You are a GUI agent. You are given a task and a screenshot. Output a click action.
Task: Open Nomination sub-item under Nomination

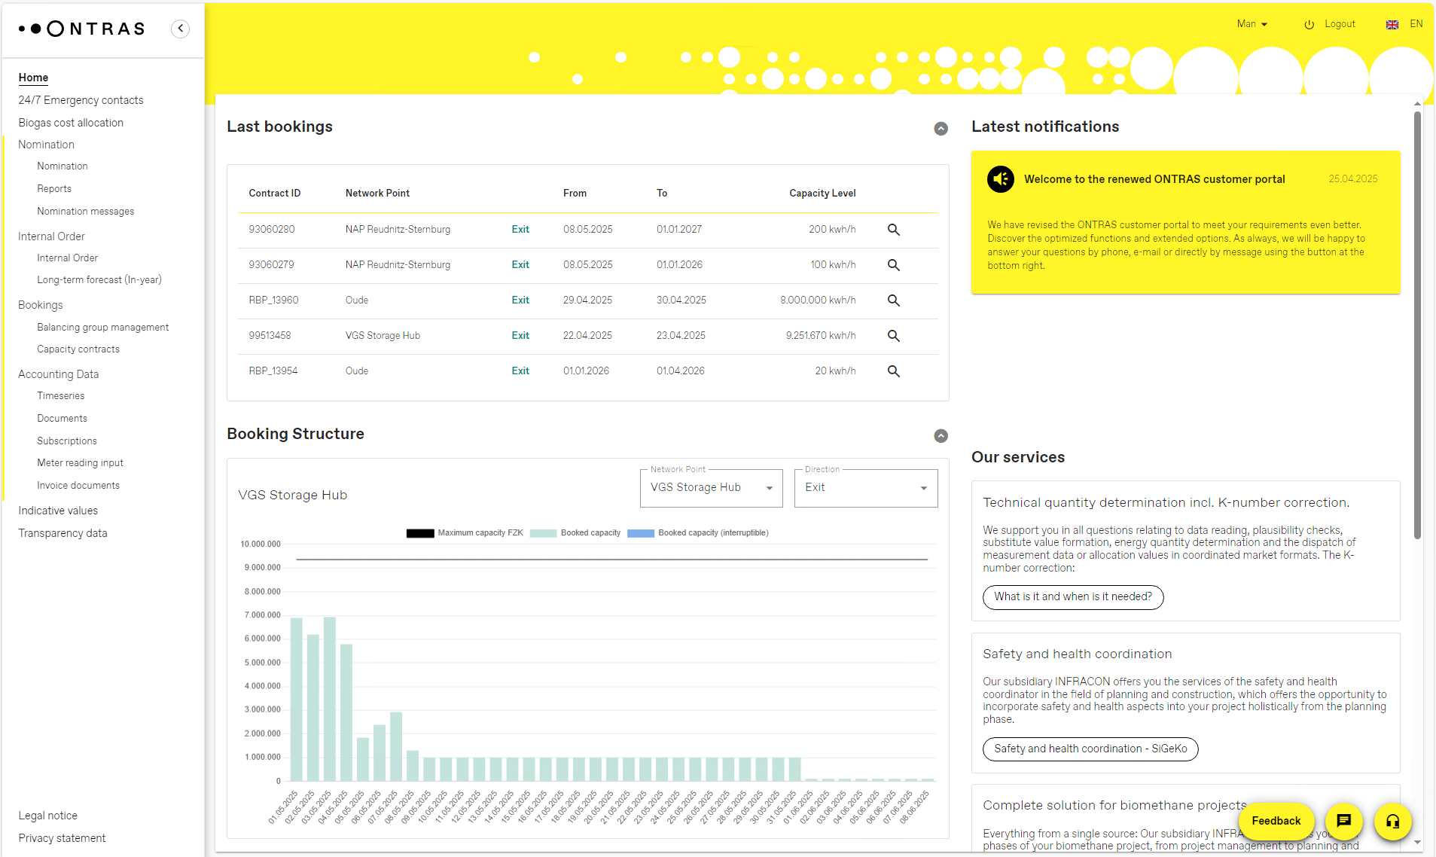click(x=63, y=166)
